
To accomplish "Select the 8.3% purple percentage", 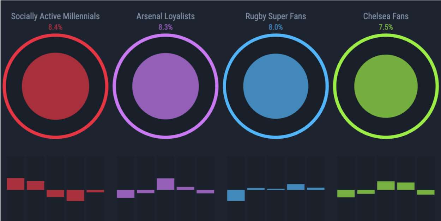I will point(165,27).
